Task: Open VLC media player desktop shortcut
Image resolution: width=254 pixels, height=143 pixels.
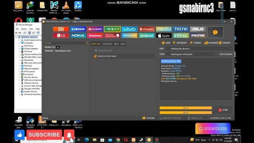Action: pyautogui.click(x=66, y=7)
